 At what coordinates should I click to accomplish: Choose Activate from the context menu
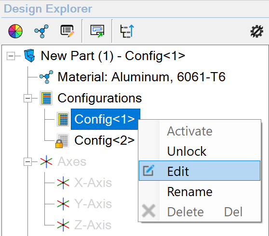200,131
